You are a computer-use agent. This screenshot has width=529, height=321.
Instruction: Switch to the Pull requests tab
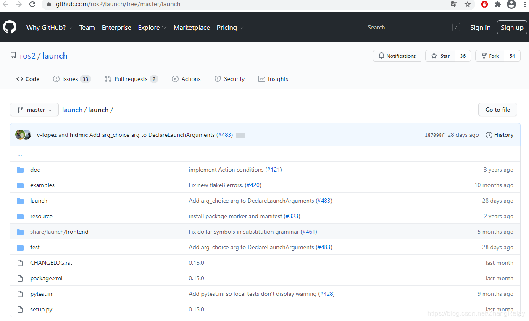pyautogui.click(x=132, y=79)
